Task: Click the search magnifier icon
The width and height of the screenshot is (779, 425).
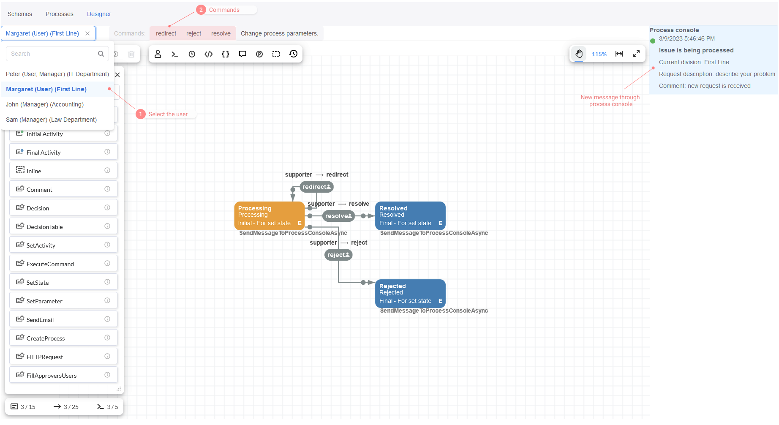Action: 101,54
